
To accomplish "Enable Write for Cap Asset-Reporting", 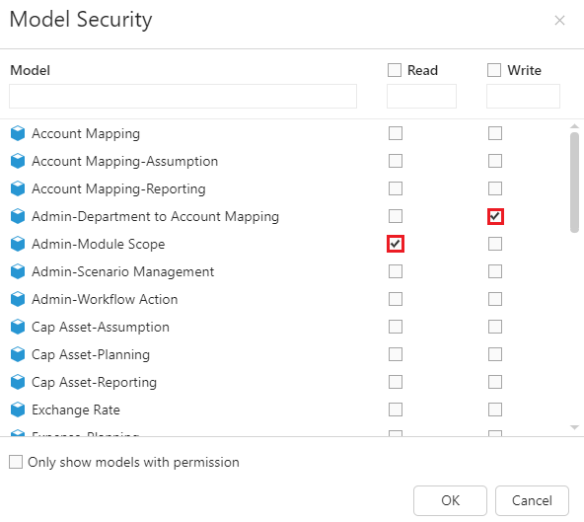I will (x=495, y=382).
